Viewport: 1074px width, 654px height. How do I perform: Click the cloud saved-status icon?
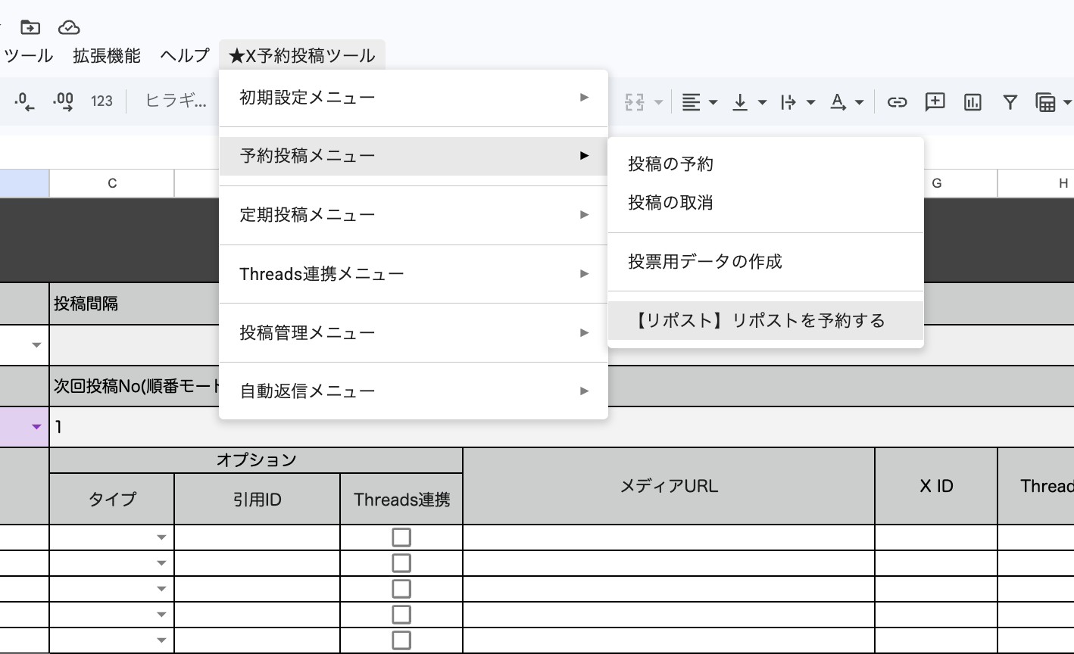click(x=69, y=27)
